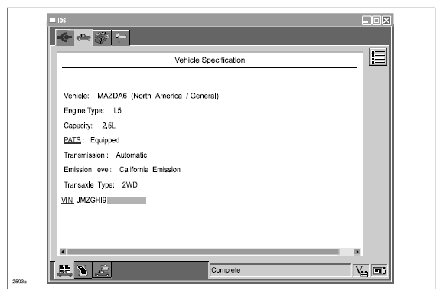Click the VIN underlined link
Screen dimensions: 443x297
pyautogui.click(x=67, y=201)
